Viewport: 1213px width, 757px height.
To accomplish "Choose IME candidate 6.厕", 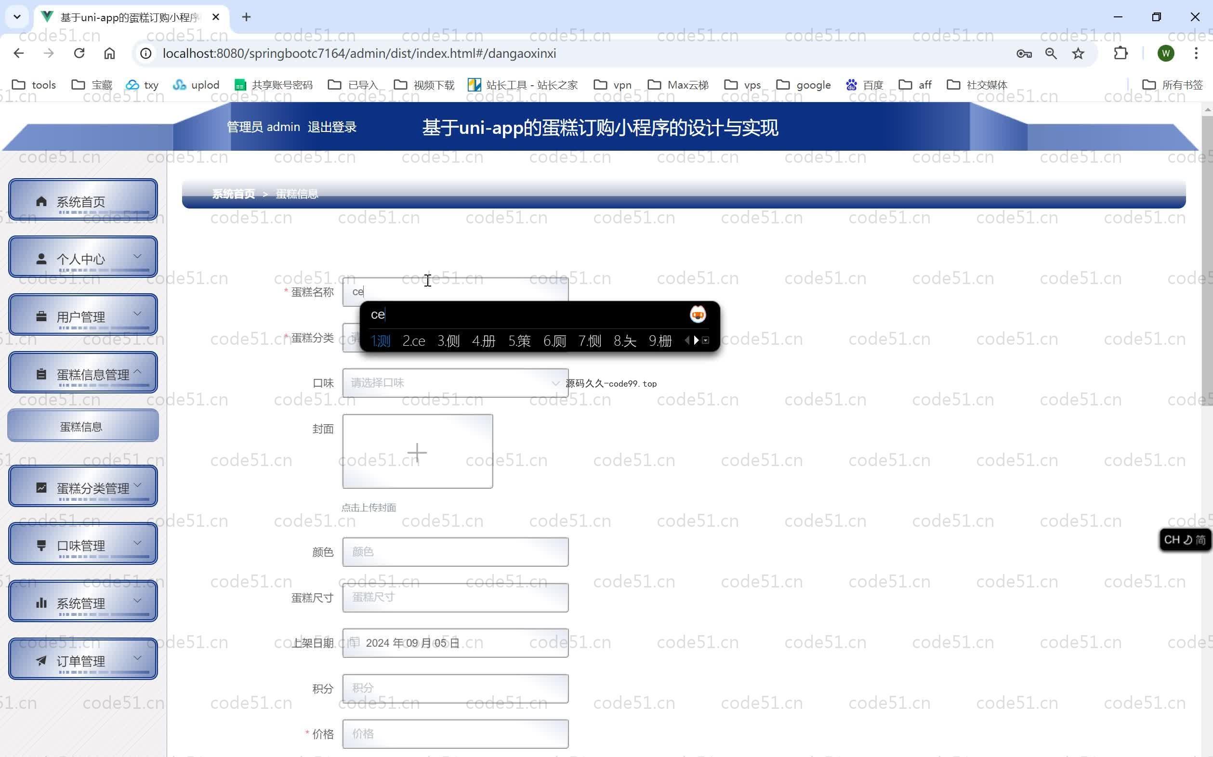I will (554, 341).
